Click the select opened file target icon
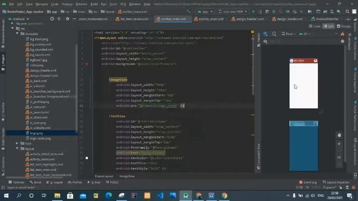 pyautogui.click(x=52, y=19)
